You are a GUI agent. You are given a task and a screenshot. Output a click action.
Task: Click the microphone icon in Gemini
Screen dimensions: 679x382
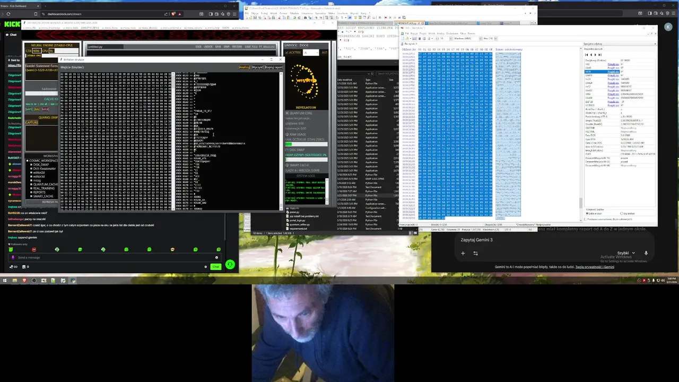646,253
